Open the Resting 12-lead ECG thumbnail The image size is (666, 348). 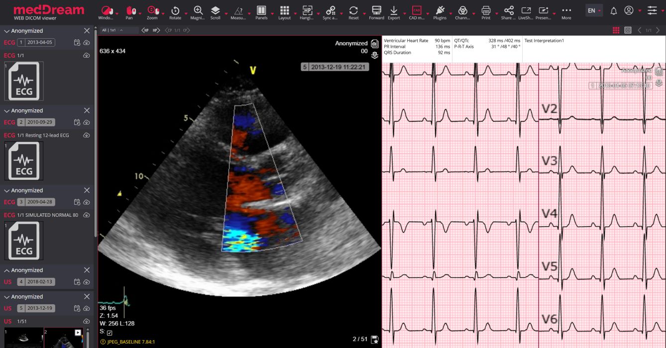(24, 161)
